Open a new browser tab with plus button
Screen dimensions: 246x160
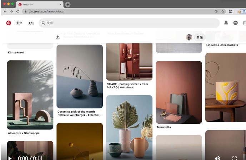click(67, 5)
